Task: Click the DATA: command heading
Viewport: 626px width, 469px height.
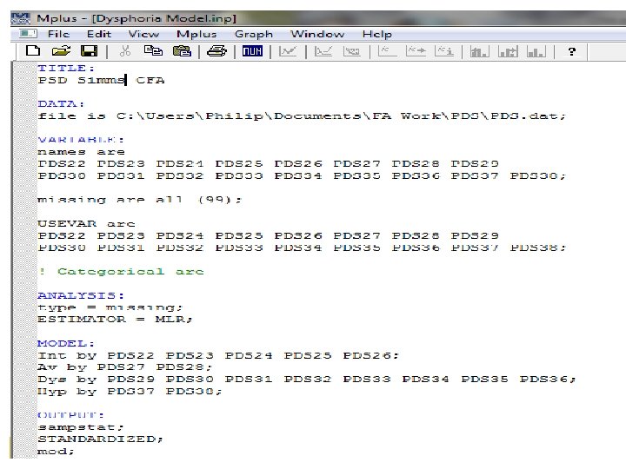Action: (x=61, y=104)
